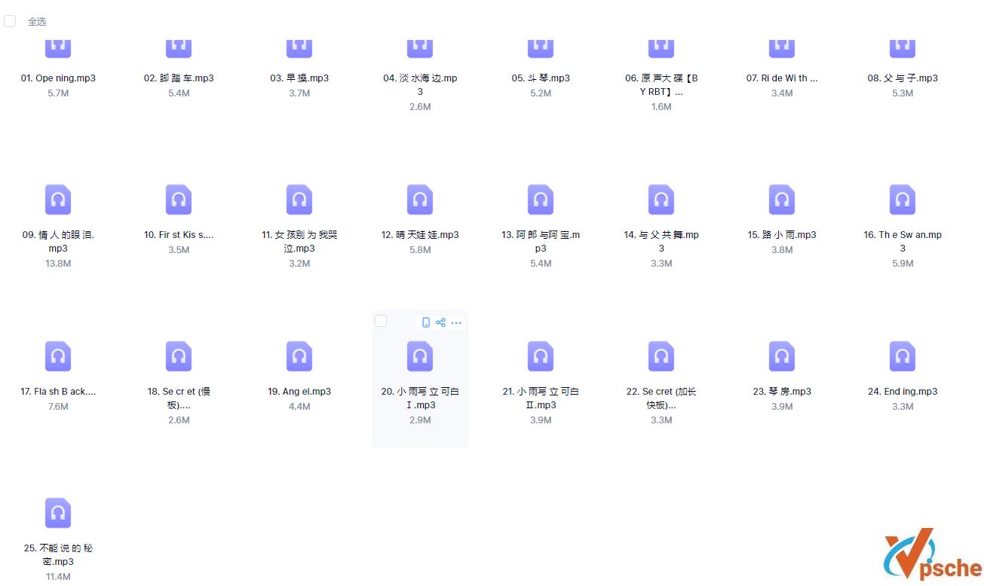Screen dimensions: 984x586
Task: Click the file name 11. 女孩别为我哭泣.mp3
Action: click(x=299, y=242)
